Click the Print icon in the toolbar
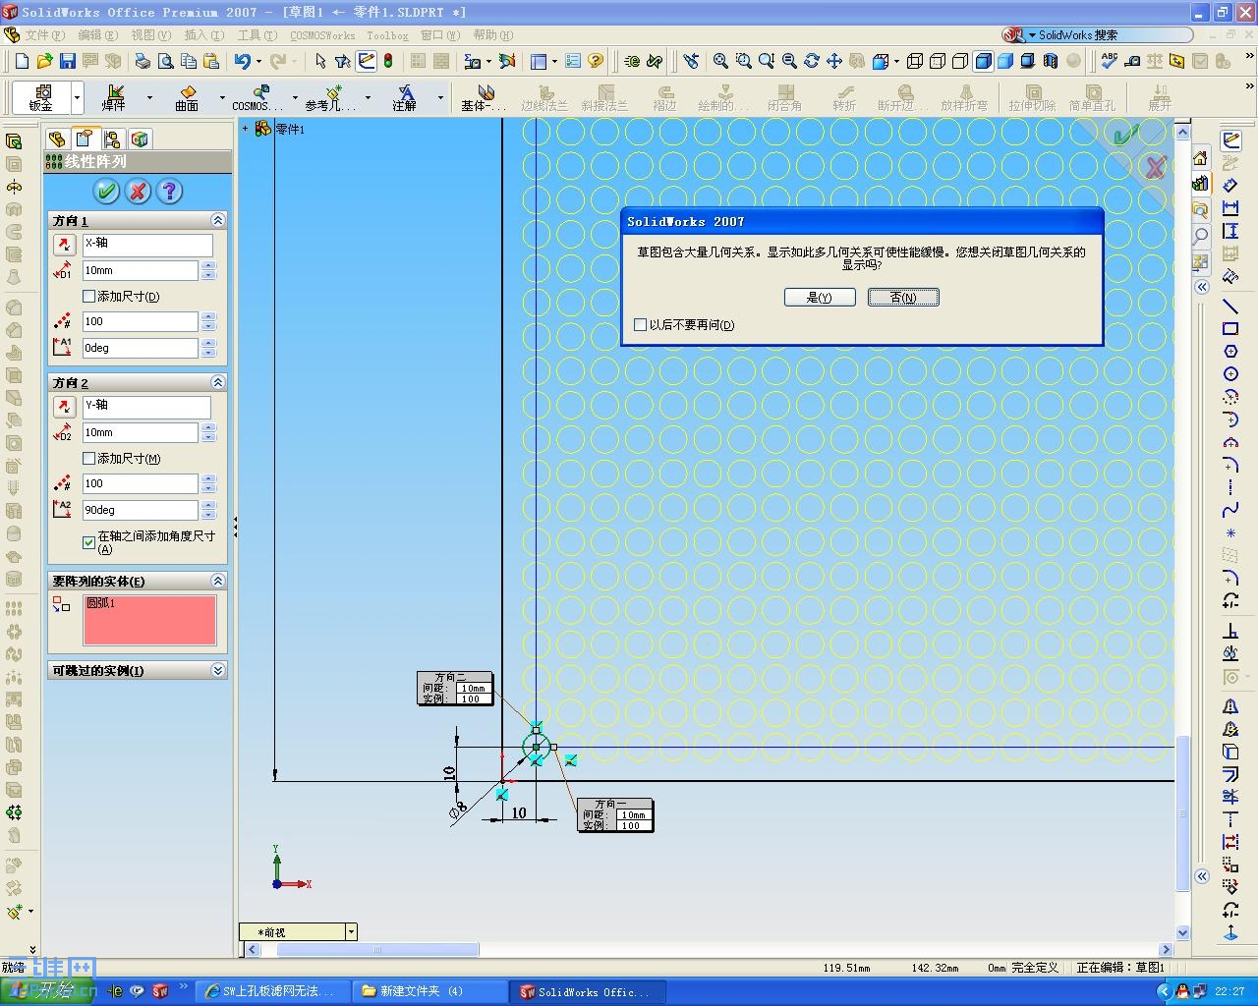Viewport: 1258px width, 1006px height. point(143,61)
